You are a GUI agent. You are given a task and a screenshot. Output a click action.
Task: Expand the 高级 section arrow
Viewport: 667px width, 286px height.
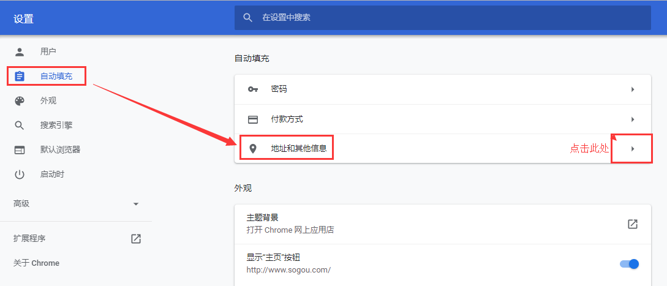pos(136,204)
